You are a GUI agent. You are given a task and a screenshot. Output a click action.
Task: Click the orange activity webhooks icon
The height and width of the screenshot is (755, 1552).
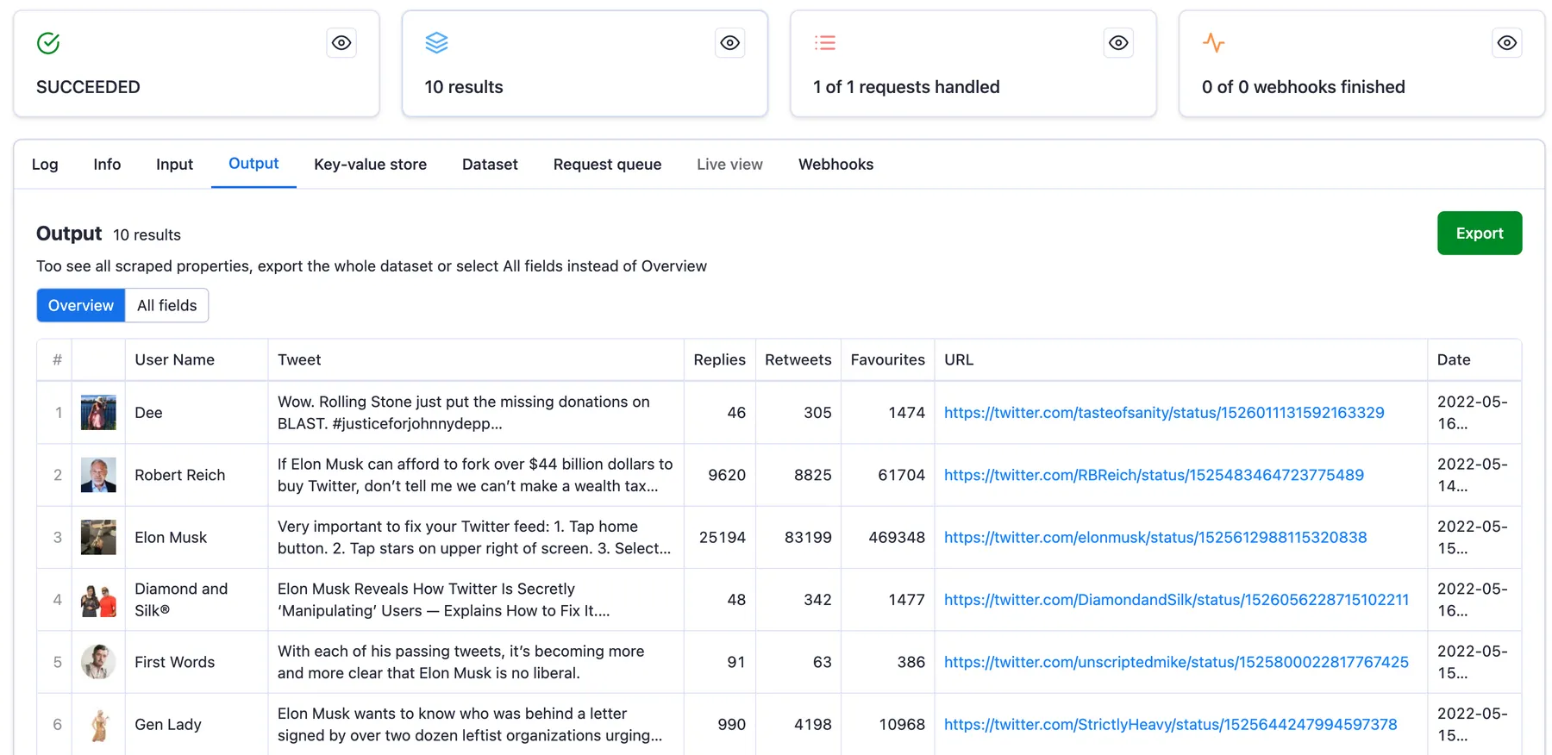(x=1214, y=42)
